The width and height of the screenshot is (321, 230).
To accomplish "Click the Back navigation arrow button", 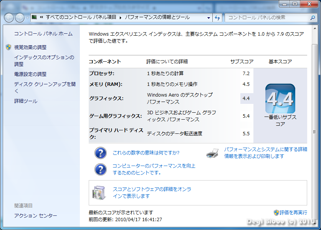I will (9, 18).
